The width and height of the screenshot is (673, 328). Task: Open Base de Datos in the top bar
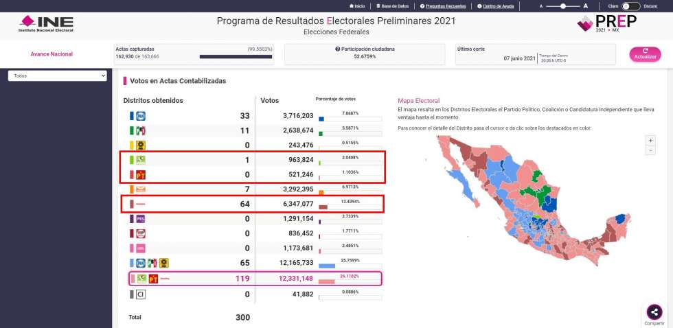pos(393,6)
